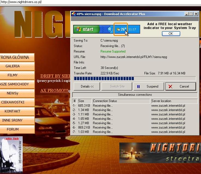
Task: Click the Simultaneous connections header
Action: tap(135, 95)
